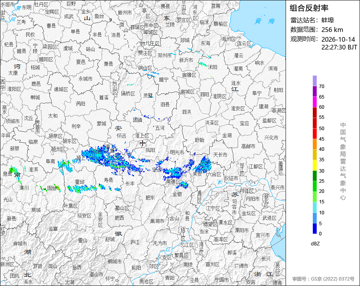Click the 霍邱 county label
Viewport: 360px width, 286px height.
point(79,182)
